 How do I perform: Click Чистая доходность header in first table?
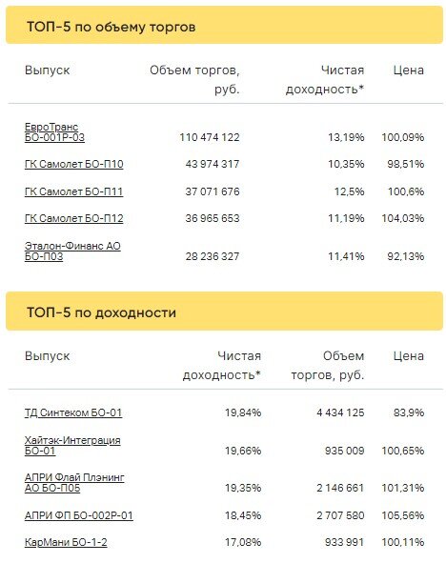tap(325, 79)
